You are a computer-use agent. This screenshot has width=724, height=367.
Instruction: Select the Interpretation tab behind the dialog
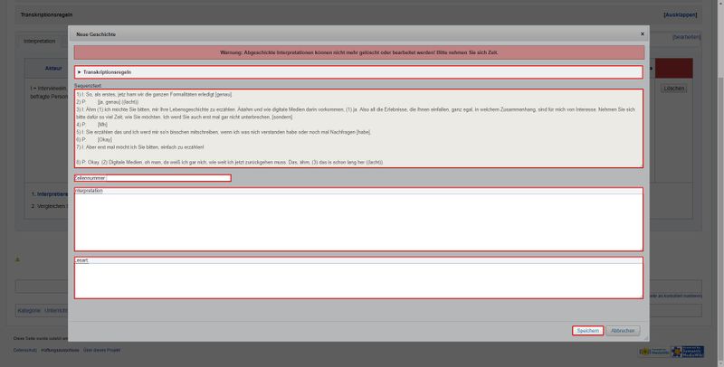click(39, 41)
